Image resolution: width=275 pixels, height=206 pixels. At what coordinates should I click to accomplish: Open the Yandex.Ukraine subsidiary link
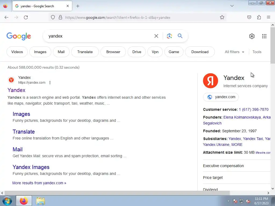[x=216, y=145]
